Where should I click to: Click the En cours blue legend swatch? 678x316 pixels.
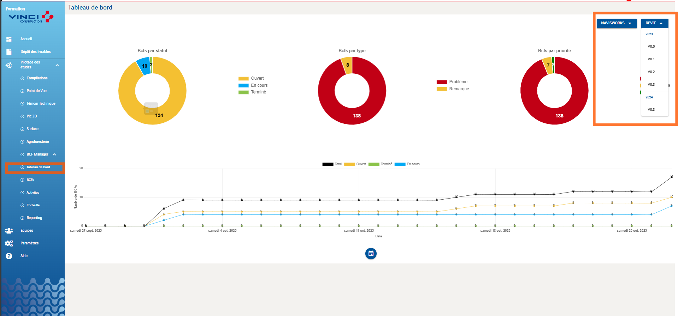(x=243, y=85)
